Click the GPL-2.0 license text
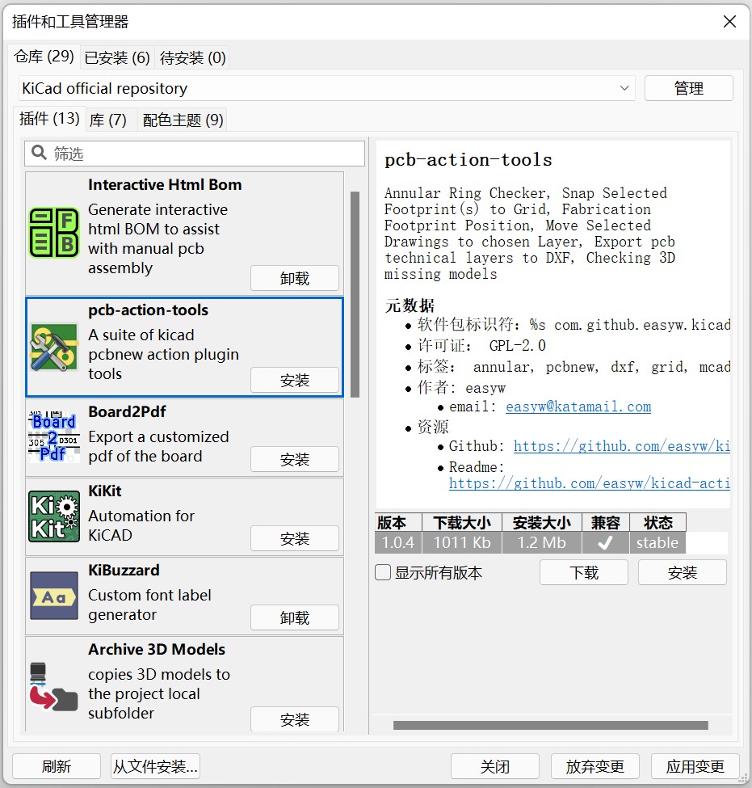 [x=518, y=345]
